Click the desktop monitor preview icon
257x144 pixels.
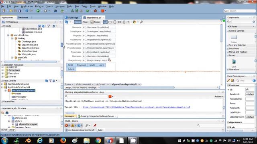point(105,22)
